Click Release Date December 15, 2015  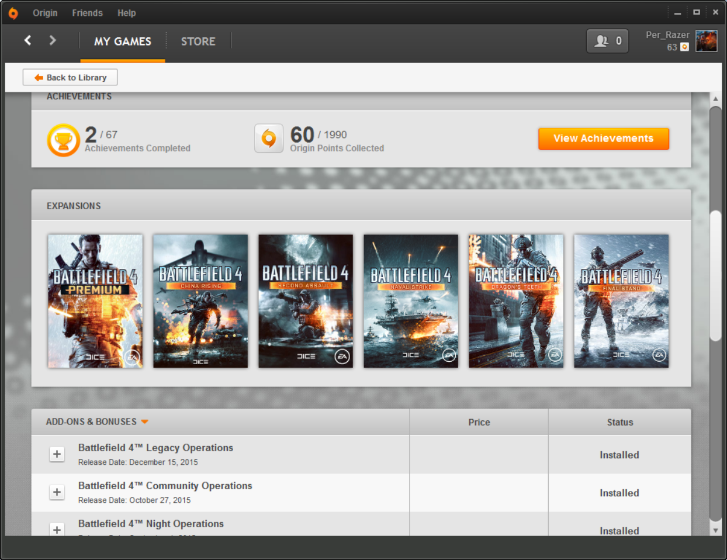pos(138,462)
